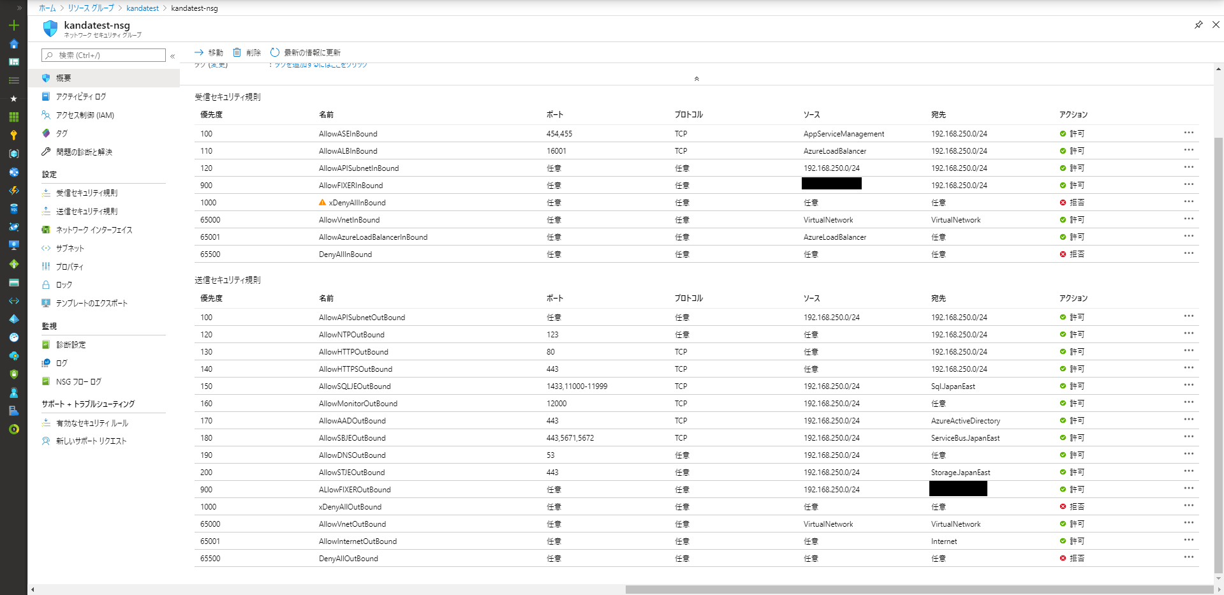1224x595 pixels.
Task: Click the 削除 trash toolbar button
Action: (246, 52)
